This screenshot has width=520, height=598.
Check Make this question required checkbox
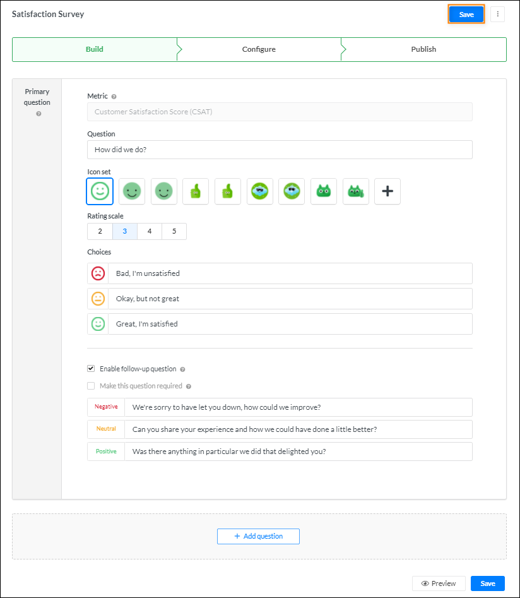coord(91,386)
